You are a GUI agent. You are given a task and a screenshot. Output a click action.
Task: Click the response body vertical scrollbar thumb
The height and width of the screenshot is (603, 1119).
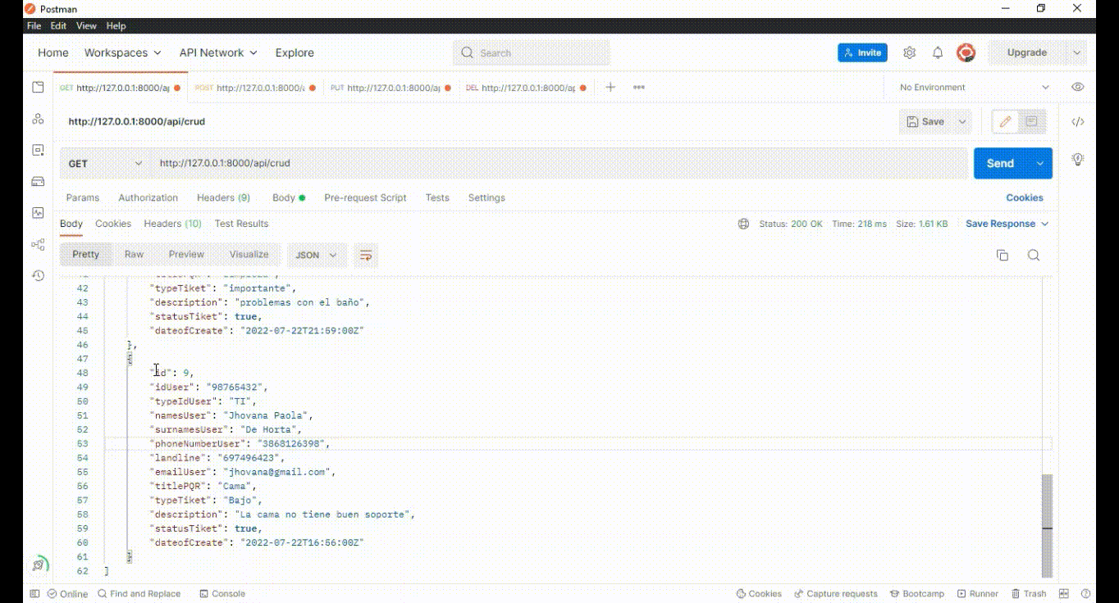(1046, 524)
